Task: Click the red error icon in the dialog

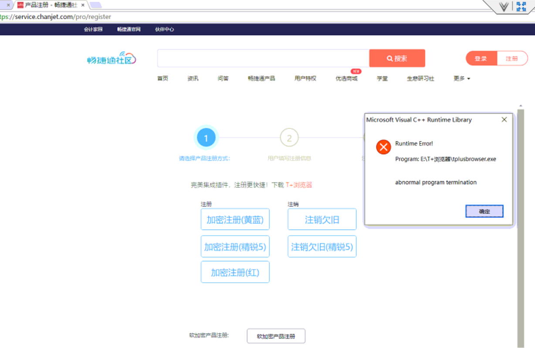Action: [x=383, y=147]
